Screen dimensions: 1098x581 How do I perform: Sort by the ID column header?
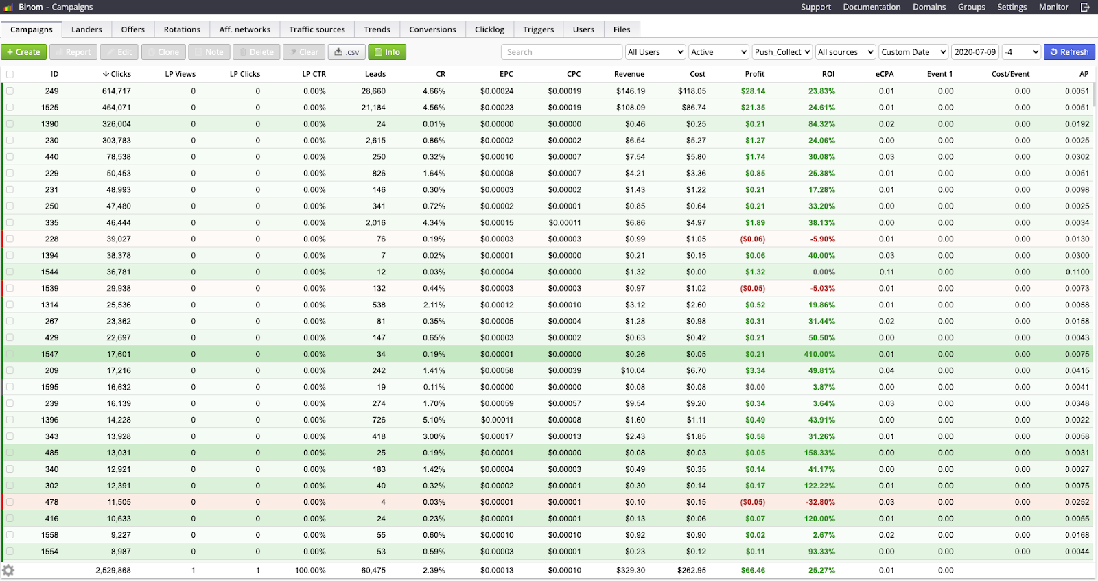[54, 74]
